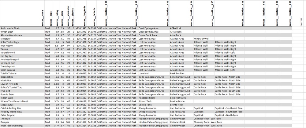Select the Loveland location cell
Viewport: 306px width, 128px height.
pos(154,74)
